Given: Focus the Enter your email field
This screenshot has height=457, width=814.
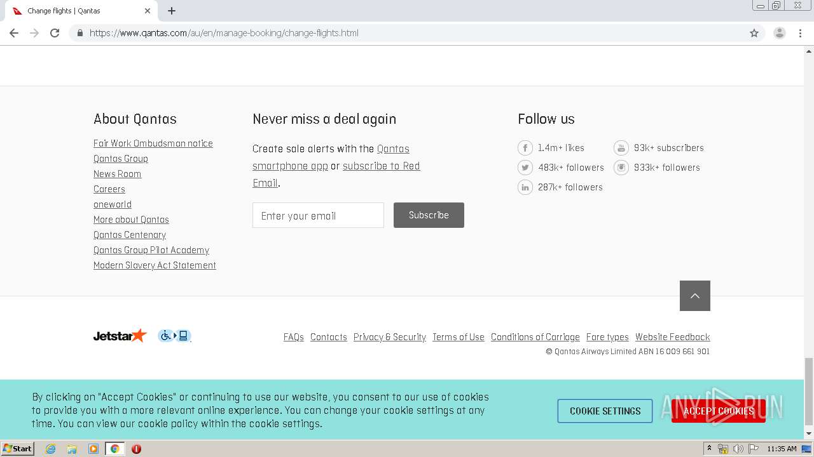Looking at the screenshot, I should pyautogui.click(x=318, y=215).
